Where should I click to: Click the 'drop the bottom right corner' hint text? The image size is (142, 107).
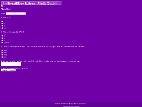(14, 68)
